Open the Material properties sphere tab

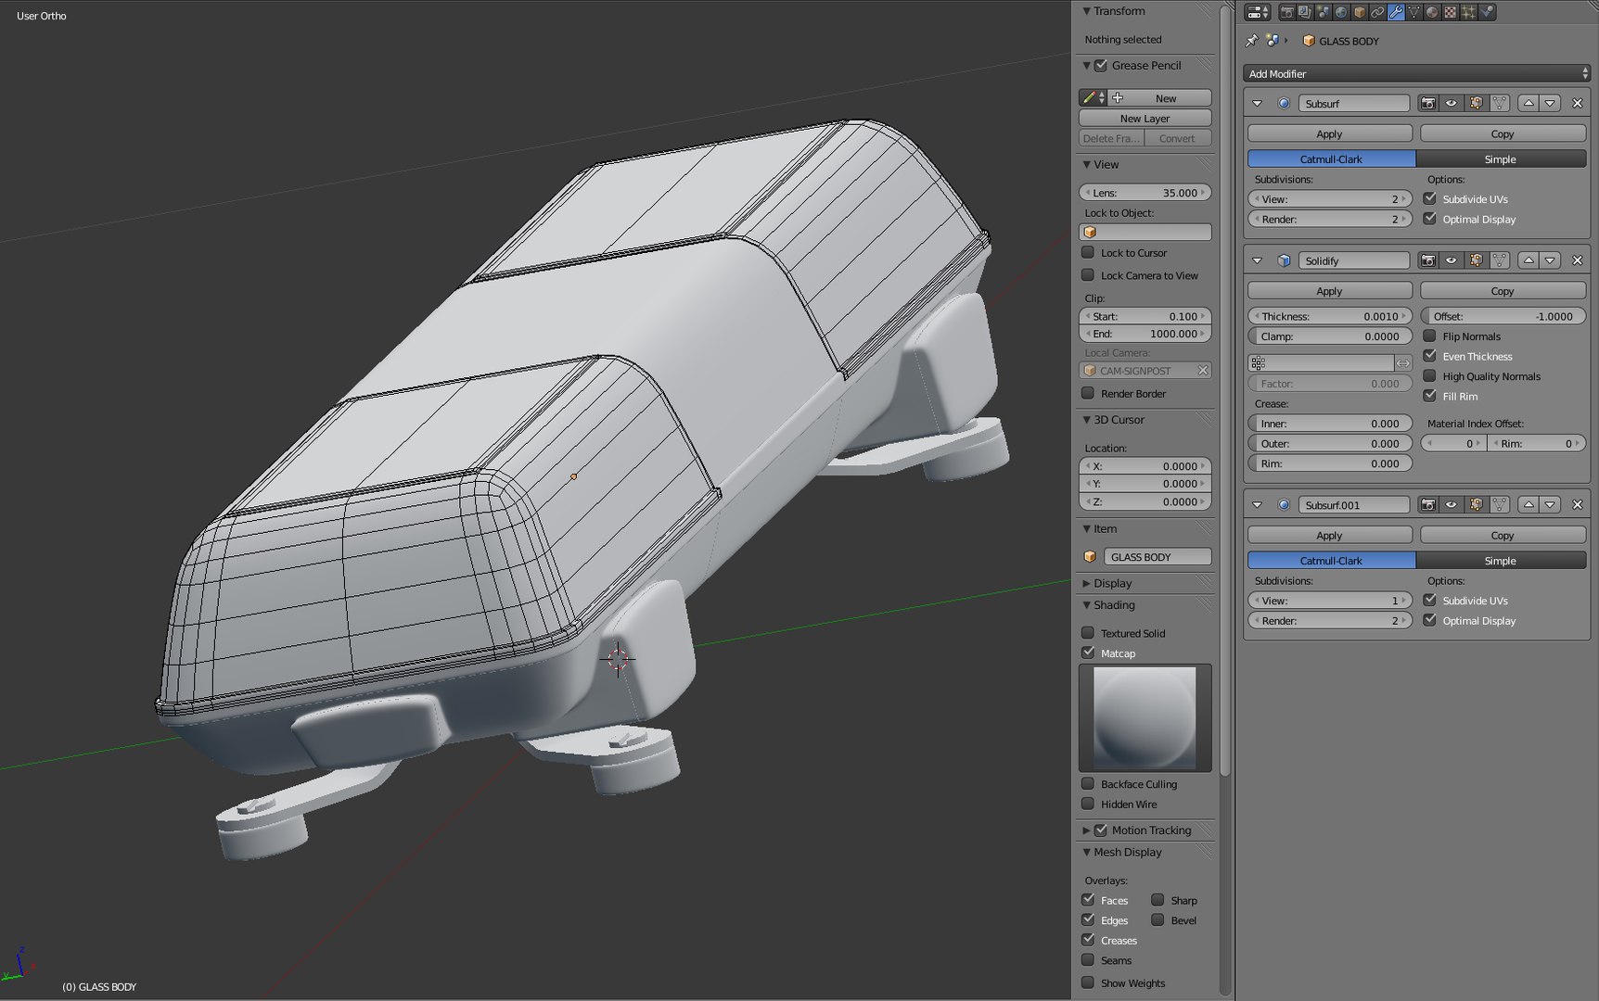(x=1432, y=12)
